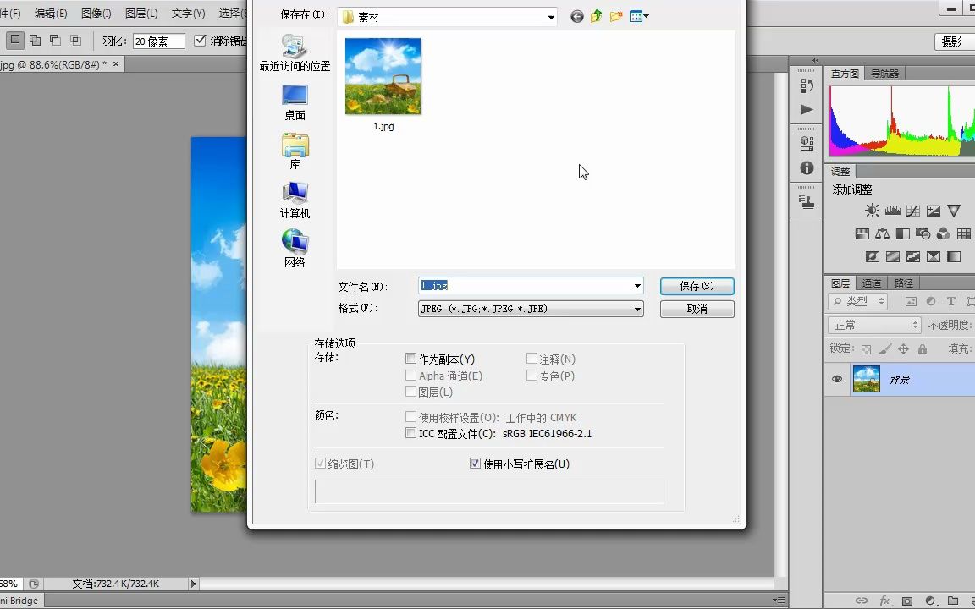Click the 取消 button
The image size is (975, 609).
coord(696,309)
